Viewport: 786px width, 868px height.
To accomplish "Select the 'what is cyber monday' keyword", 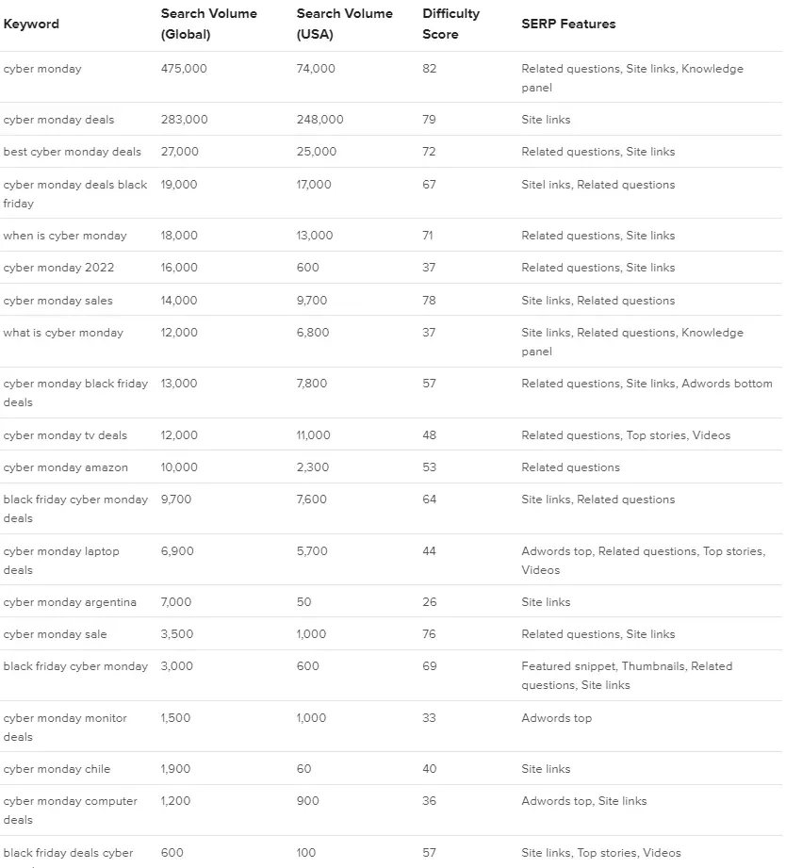I will point(63,333).
